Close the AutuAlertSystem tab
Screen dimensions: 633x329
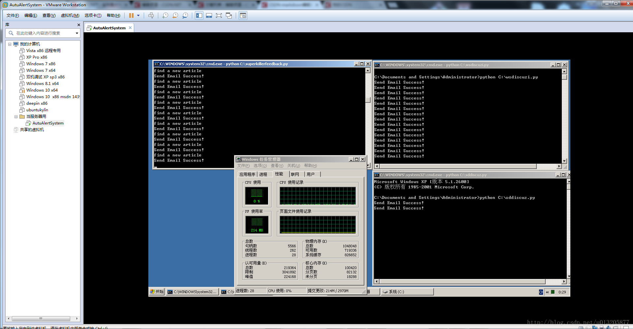tap(130, 28)
